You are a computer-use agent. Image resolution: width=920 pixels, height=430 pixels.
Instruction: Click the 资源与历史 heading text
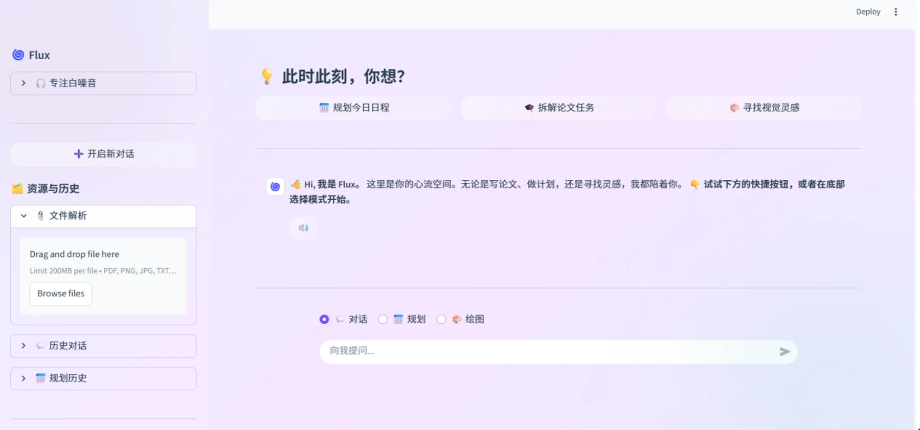pyautogui.click(x=53, y=188)
